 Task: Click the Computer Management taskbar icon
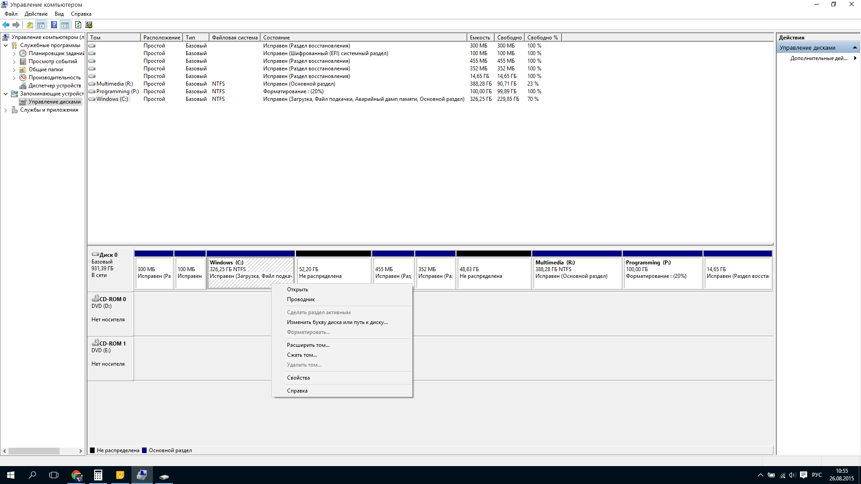point(142,475)
